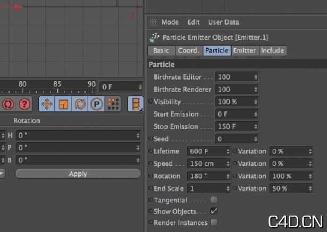Image resolution: width=327 pixels, height=232 pixels.
Task: Click the current frame 0 F field
Action: pos(121,87)
